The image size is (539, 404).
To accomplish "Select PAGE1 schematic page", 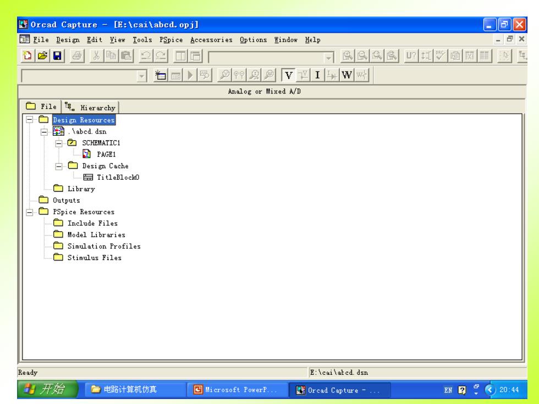I will [x=106, y=154].
